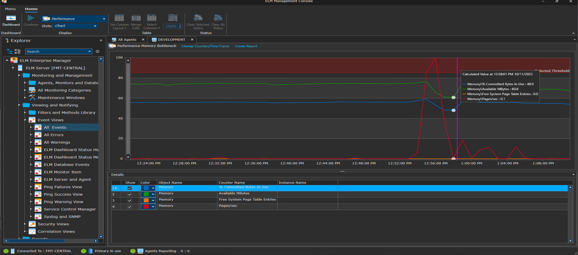Click the ELM Enterprise Manager icon
578x255 pixels.
click(x=14, y=60)
